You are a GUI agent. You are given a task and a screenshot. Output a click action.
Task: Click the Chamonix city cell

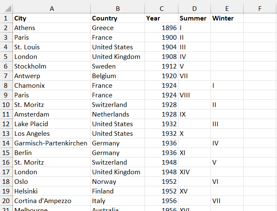pyautogui.click(x=51, y=86)
